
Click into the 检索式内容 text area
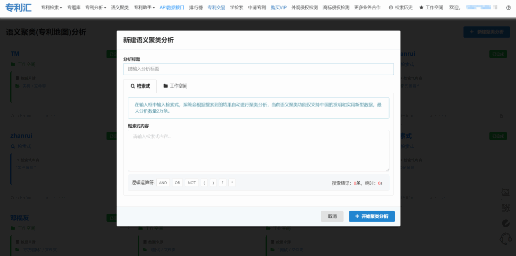(258, 150)
